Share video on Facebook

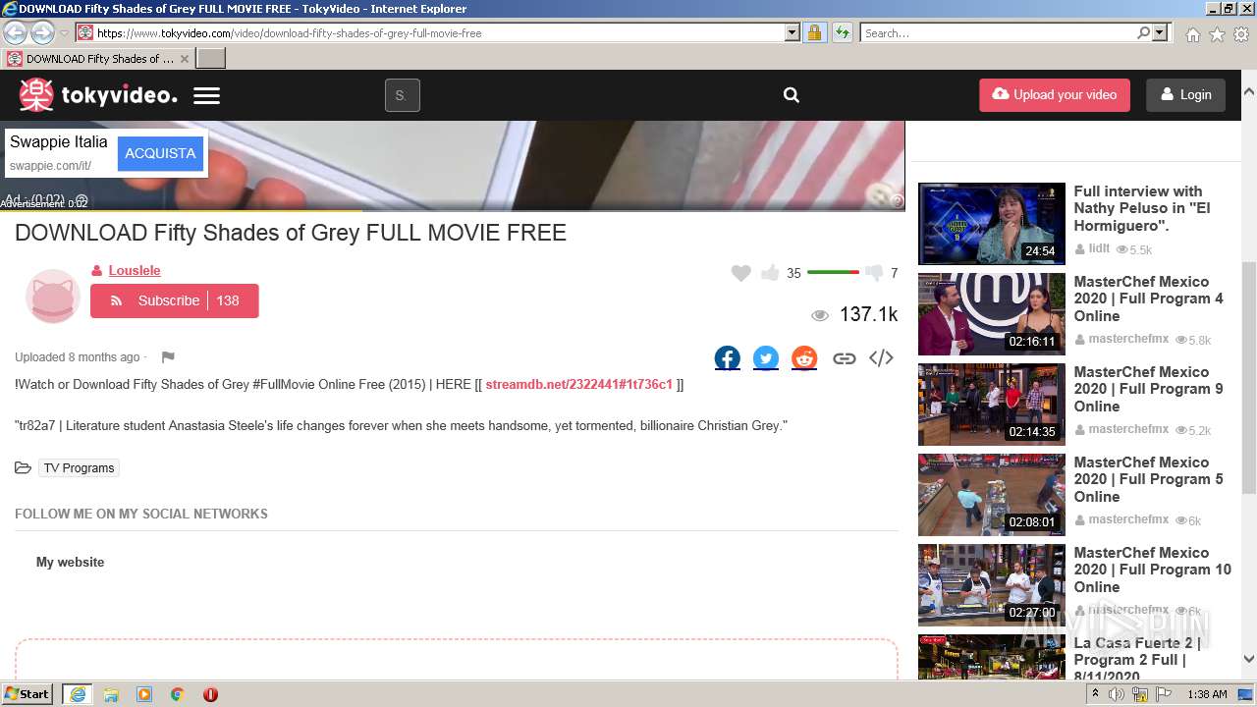click(x=728, y=358)
